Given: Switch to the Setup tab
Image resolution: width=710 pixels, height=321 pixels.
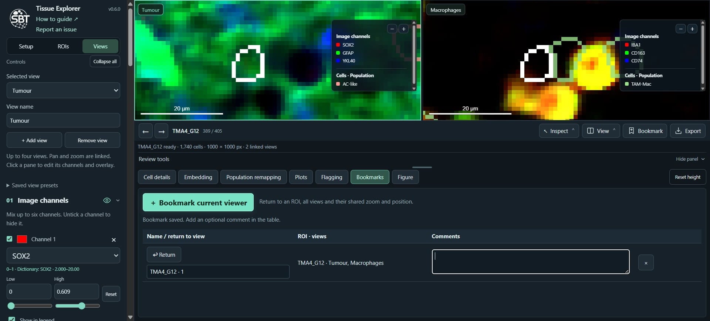Looking at the screenshot, I should (26, 47).
